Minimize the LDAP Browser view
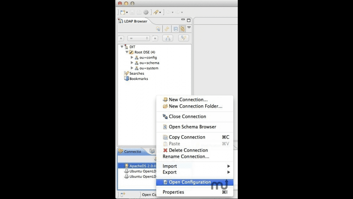The width and height of the screenshot is (353, 199). point(183,20)
